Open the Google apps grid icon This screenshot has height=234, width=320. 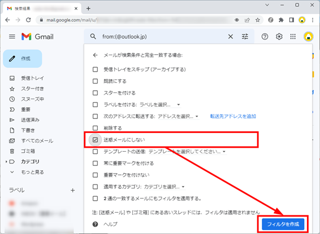(293, 37)
